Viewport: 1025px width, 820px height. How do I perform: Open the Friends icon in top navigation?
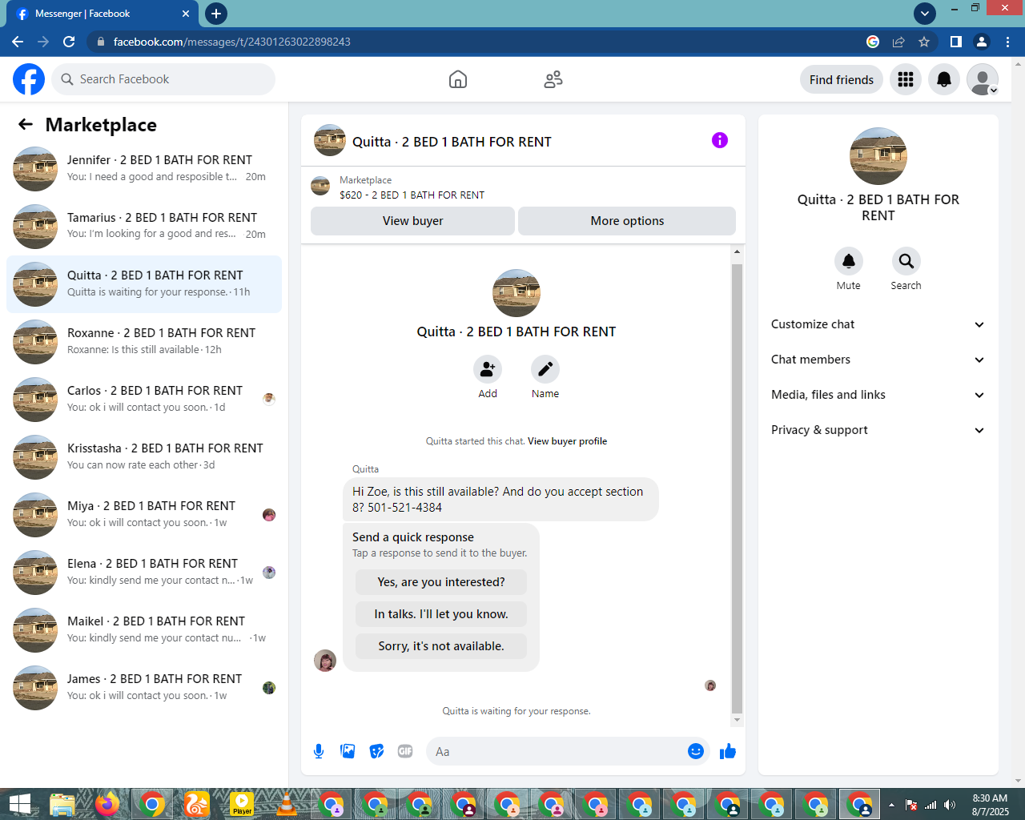point(553,79)
